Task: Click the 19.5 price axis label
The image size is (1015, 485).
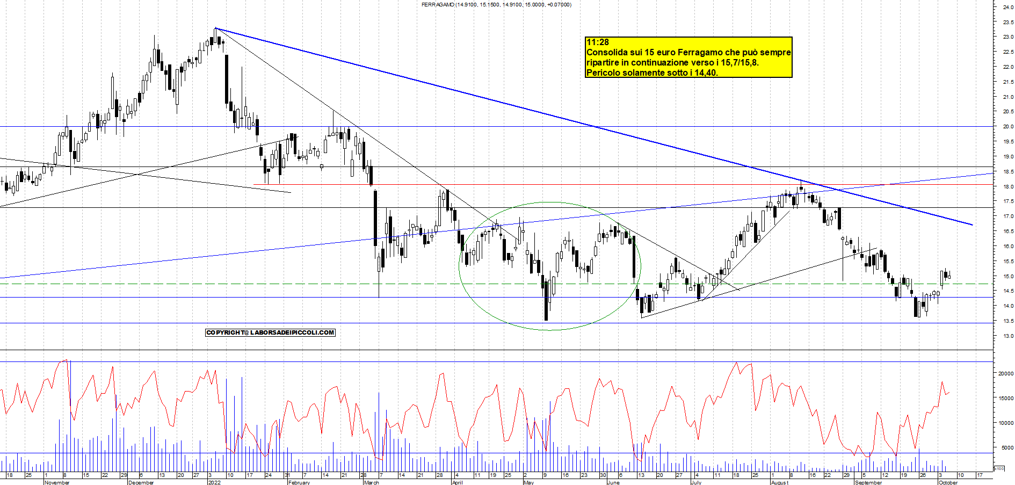Action: (1008, 142)
